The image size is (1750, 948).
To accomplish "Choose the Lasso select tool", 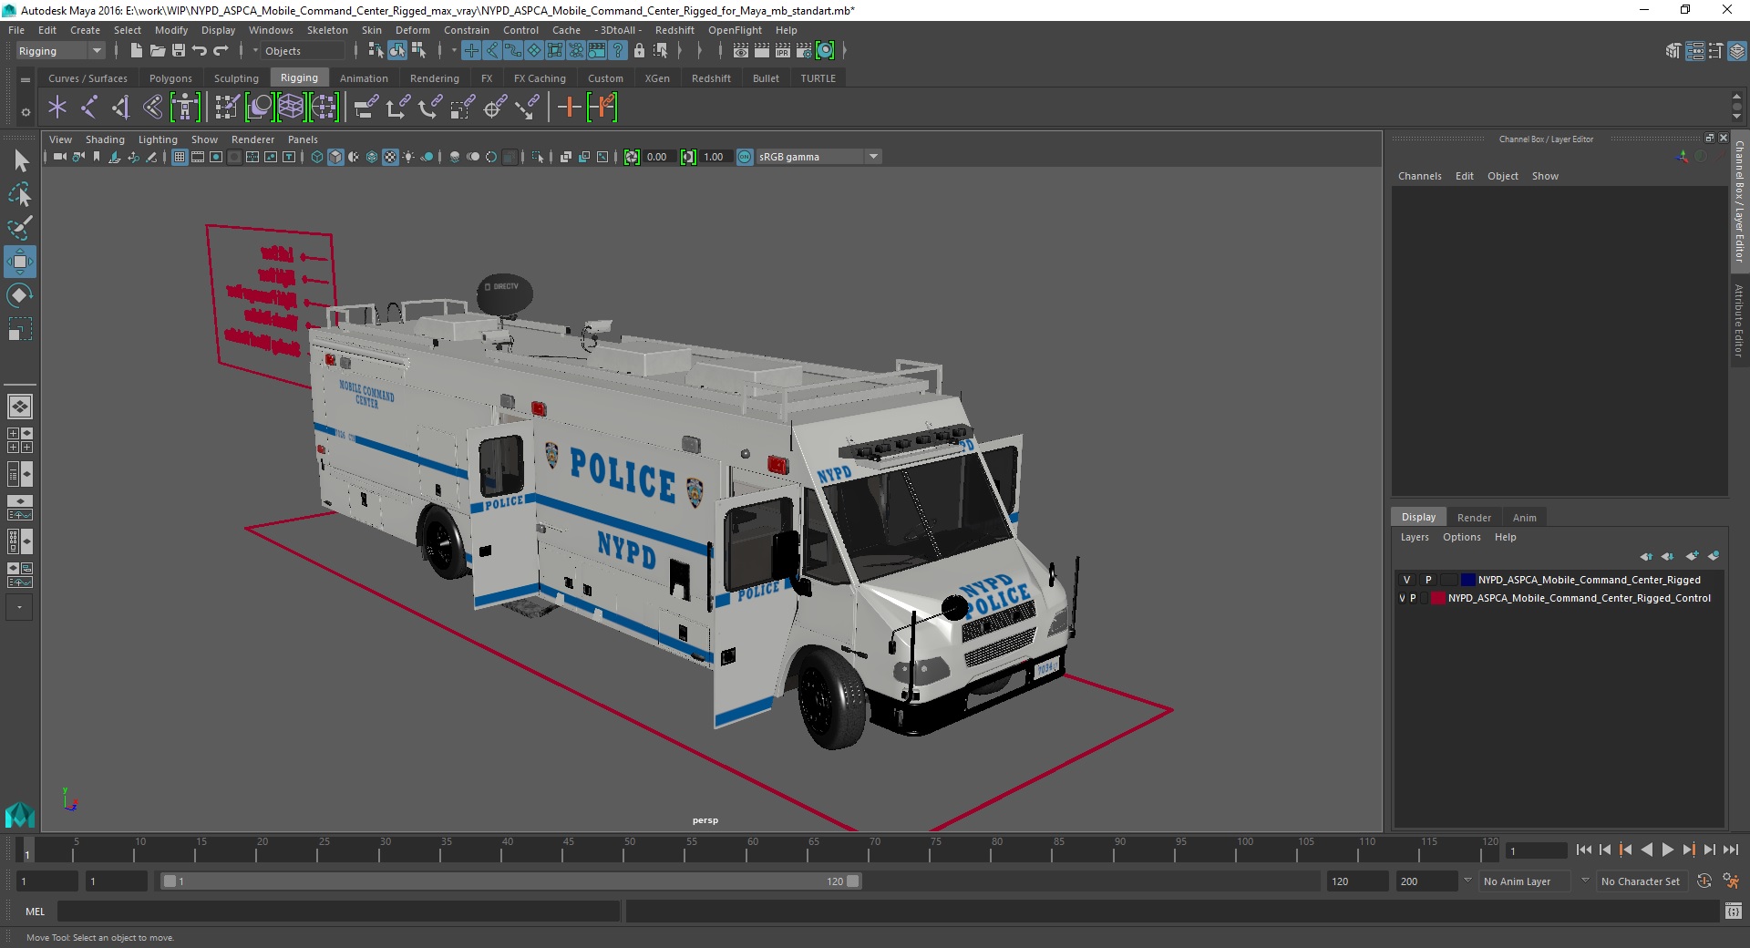I will [x=20, y=195].
